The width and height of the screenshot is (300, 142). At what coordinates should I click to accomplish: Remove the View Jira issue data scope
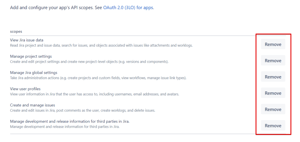coord(273,44)
